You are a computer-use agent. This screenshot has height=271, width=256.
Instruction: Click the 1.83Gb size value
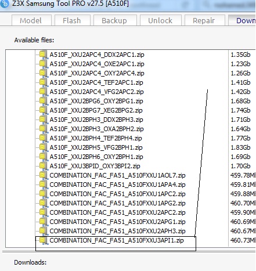click(x=240, y=147)
